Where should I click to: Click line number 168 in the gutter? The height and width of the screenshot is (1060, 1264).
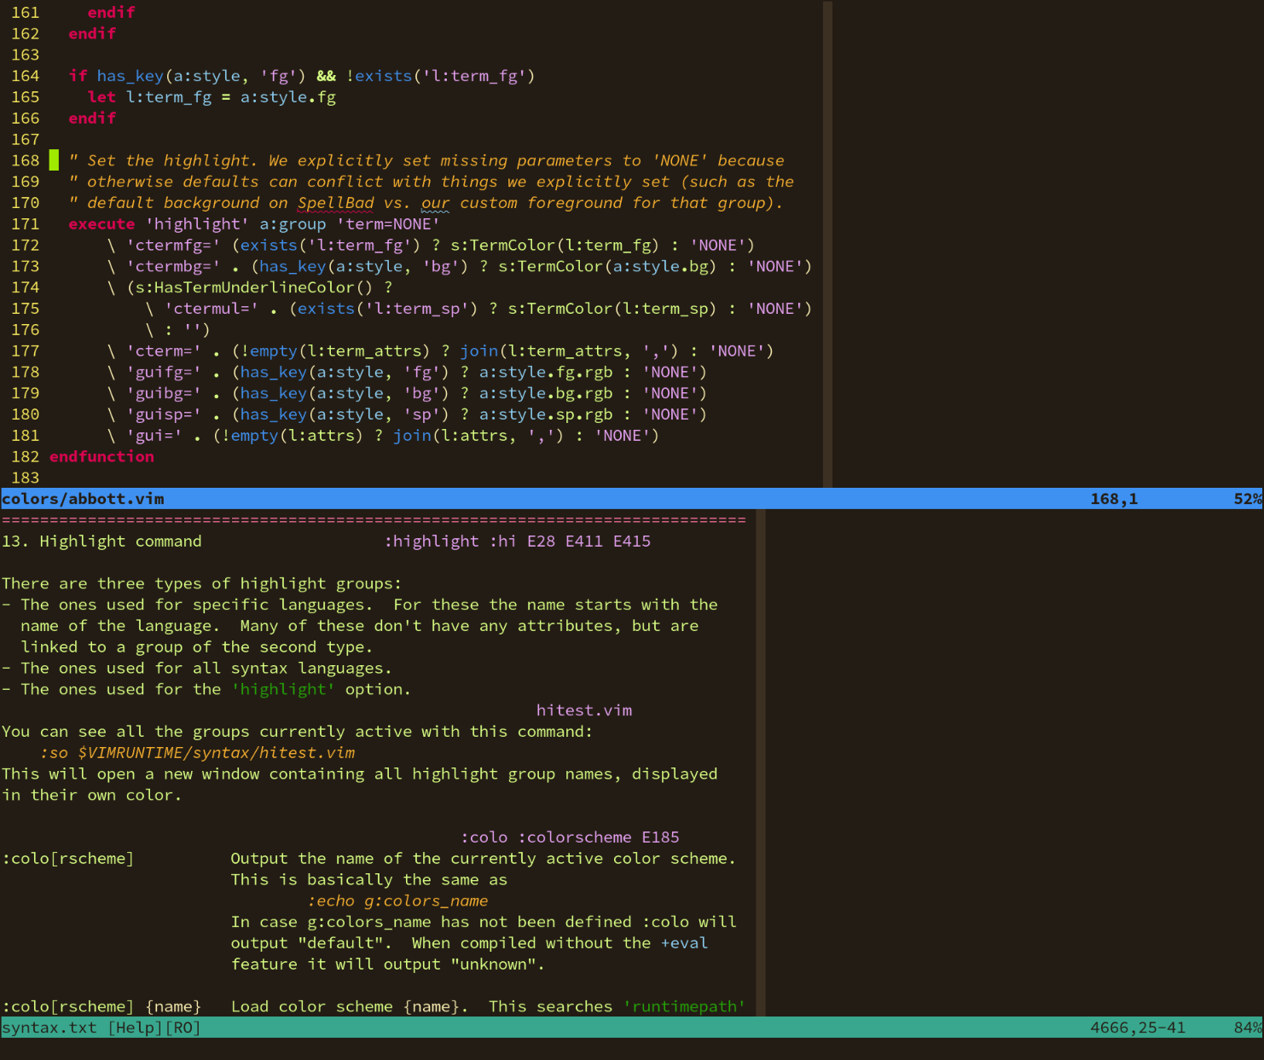pos(26,160)
